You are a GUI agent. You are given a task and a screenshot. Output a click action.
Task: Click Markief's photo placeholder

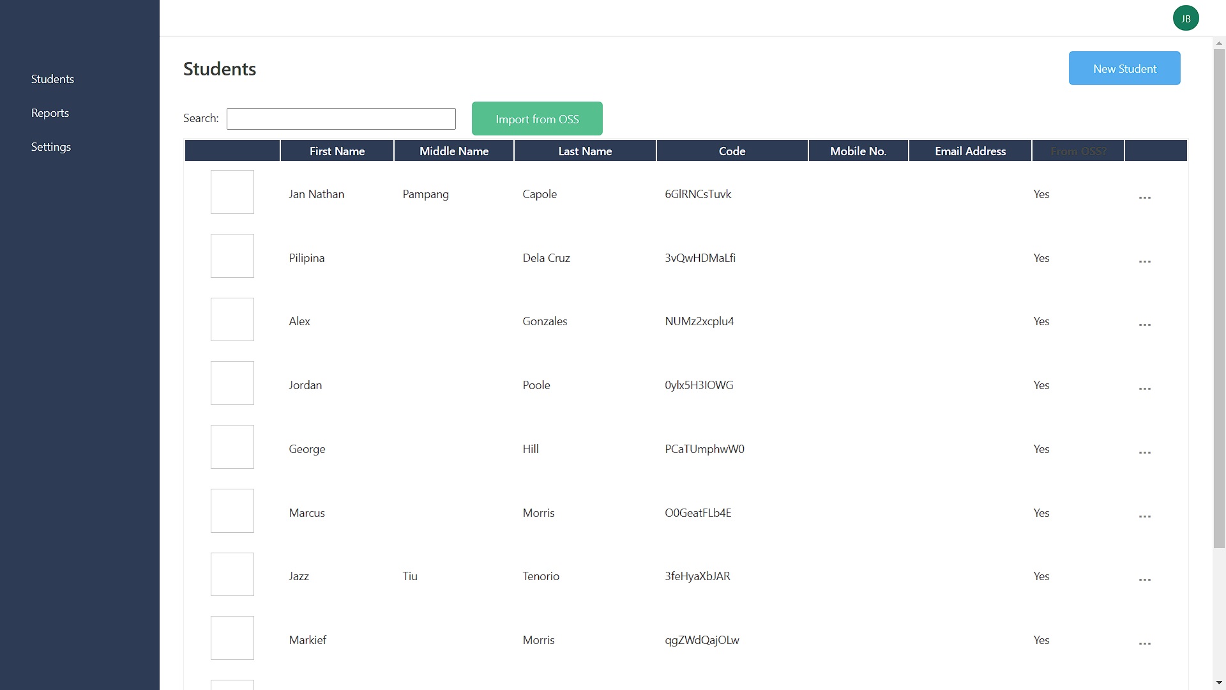[x=232, y=638]
